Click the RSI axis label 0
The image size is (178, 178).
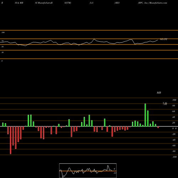[2, 61]
